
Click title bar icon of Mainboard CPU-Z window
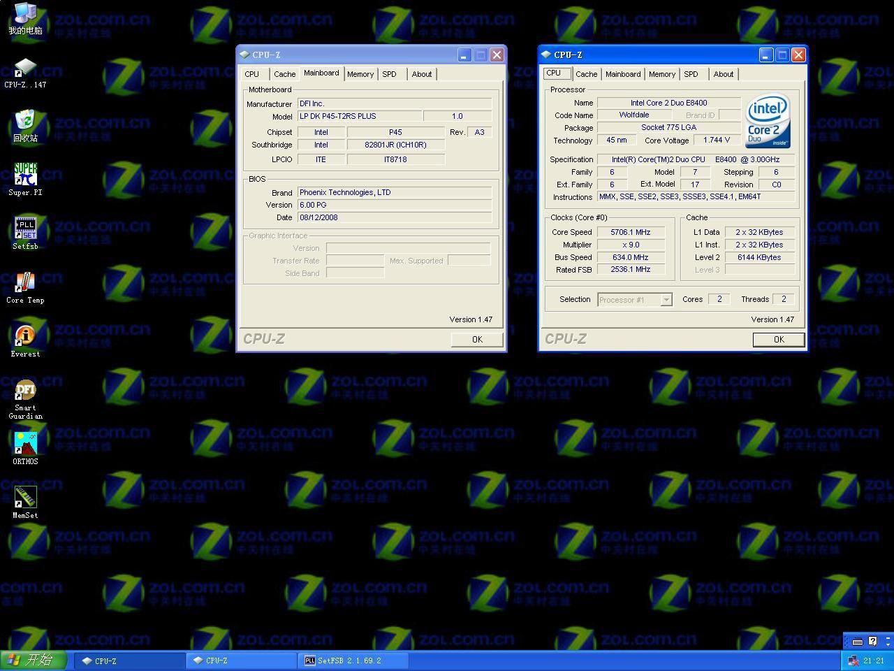point(244,55)
